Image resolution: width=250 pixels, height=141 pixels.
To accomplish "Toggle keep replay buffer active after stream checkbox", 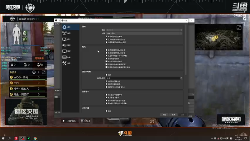I will (x=107, y=67).
